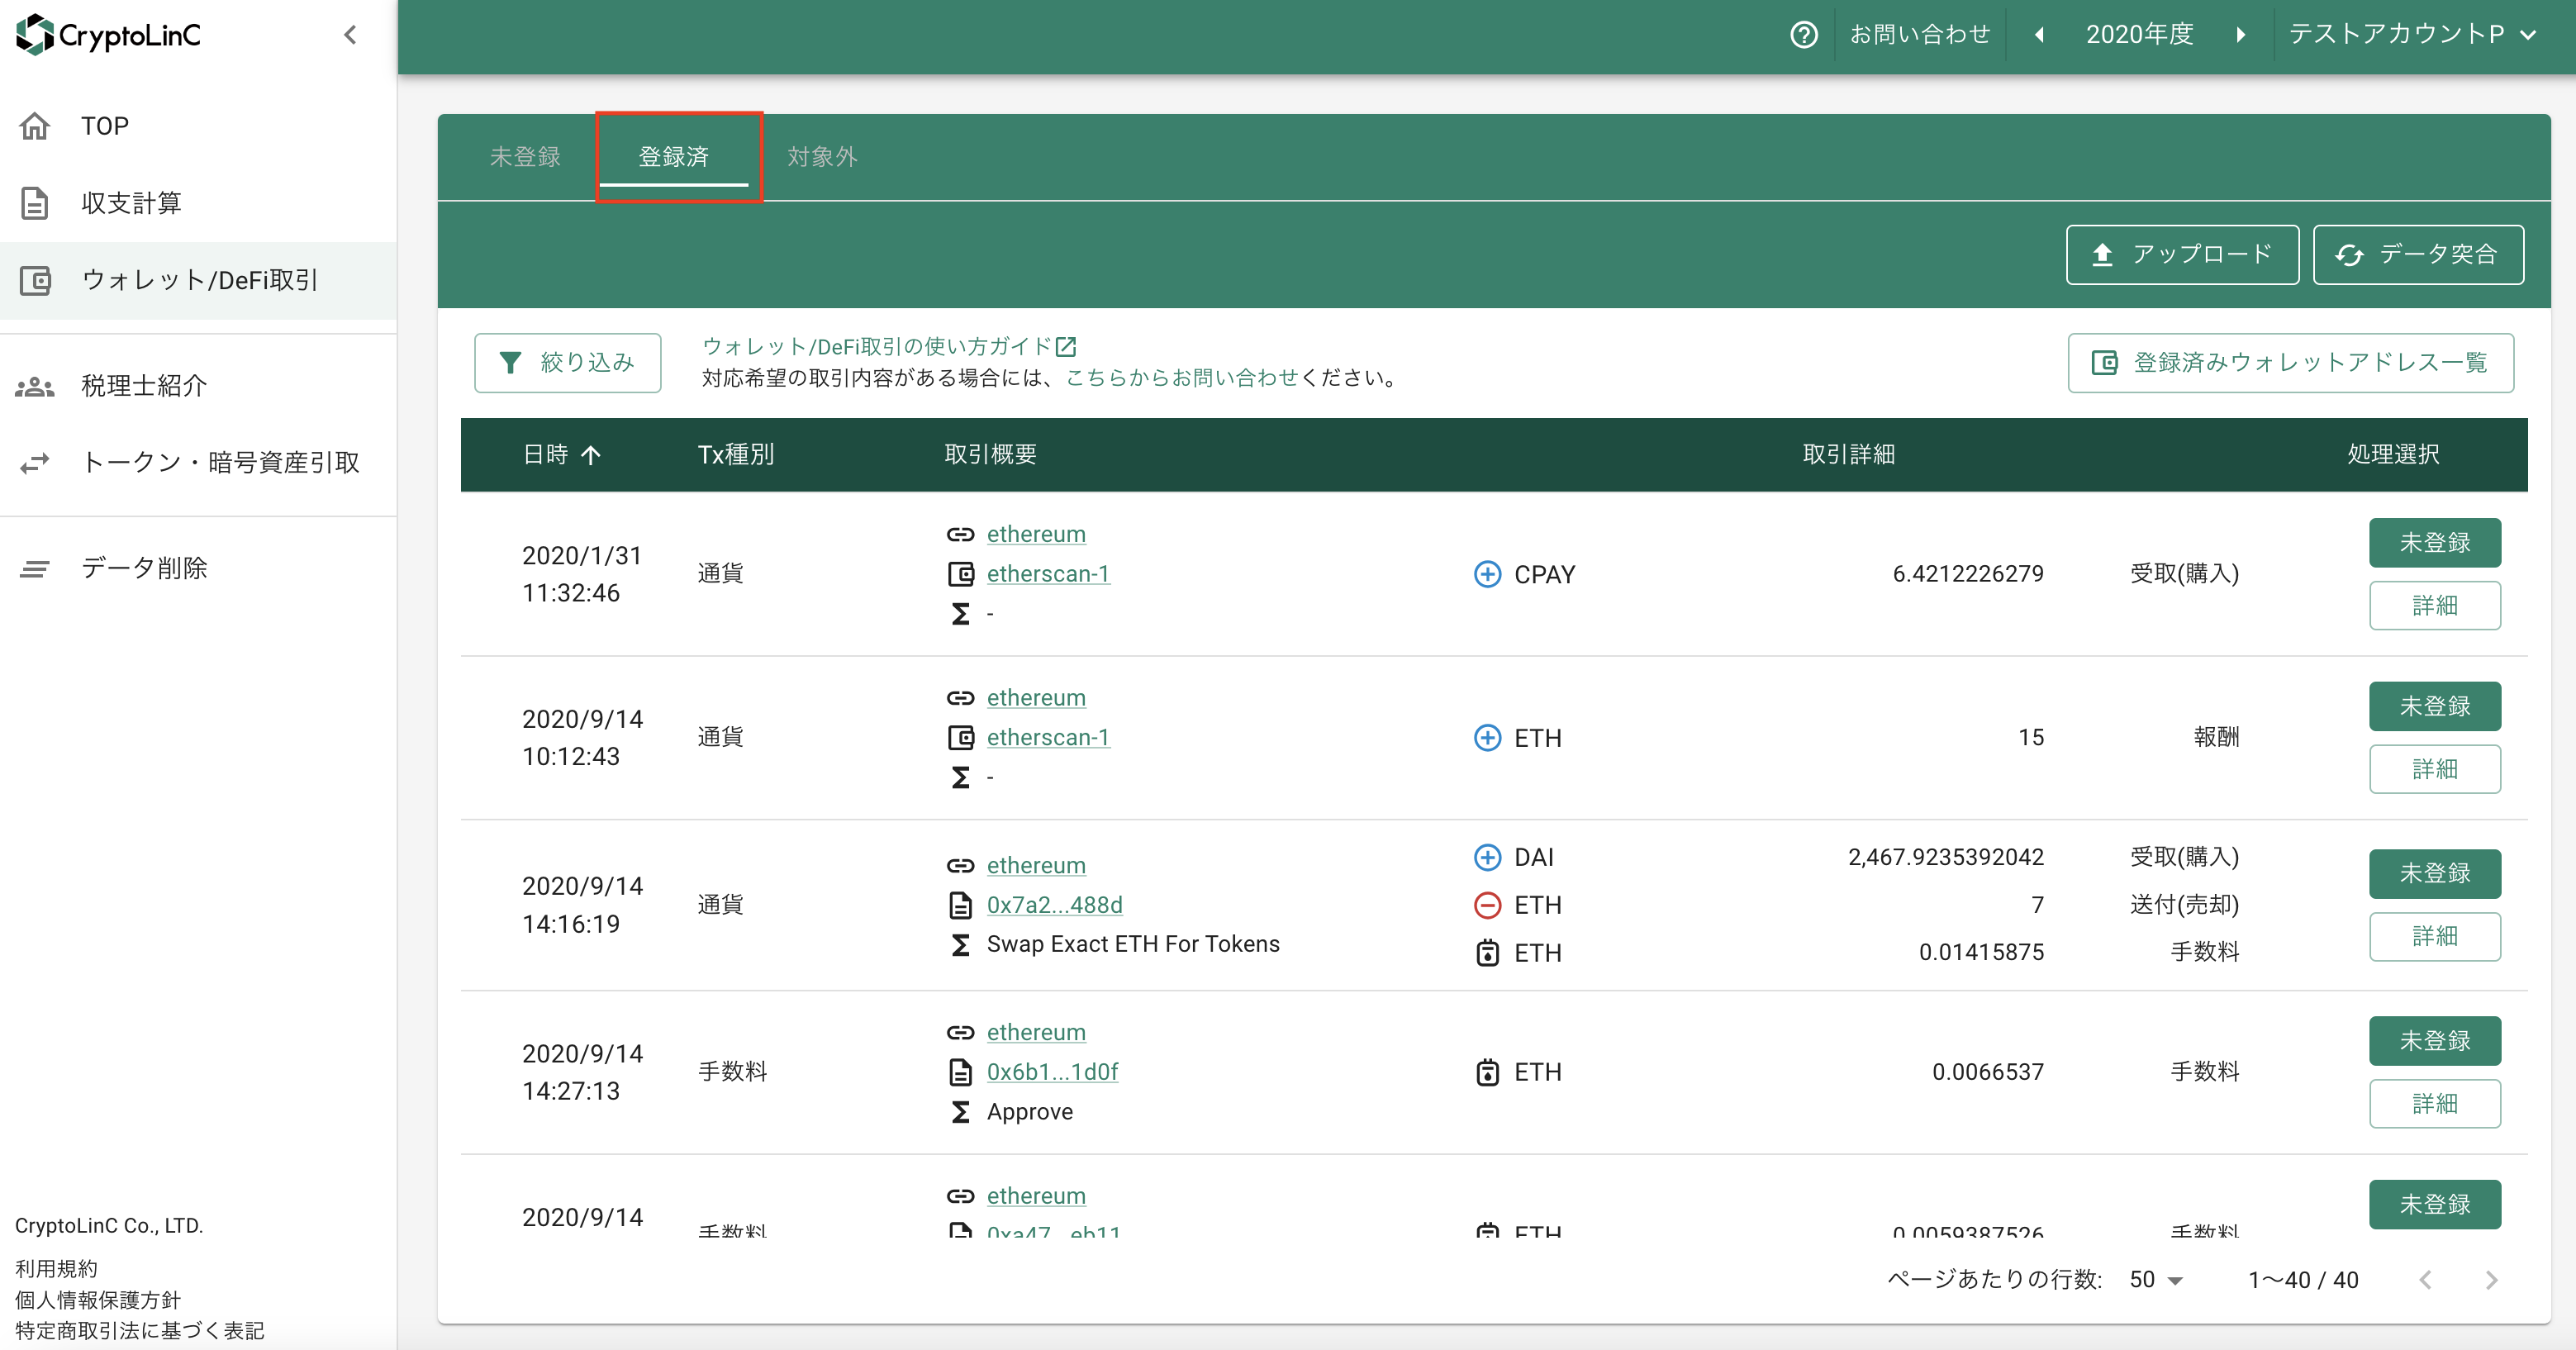Viewport: 2576px width, 1350px height.
Task: Click the home icon next to TOP
Action: pyautogui.click(x=35, y=126)
